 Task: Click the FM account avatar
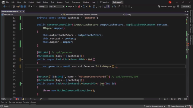pyautogui.click(x=170, y=2)
